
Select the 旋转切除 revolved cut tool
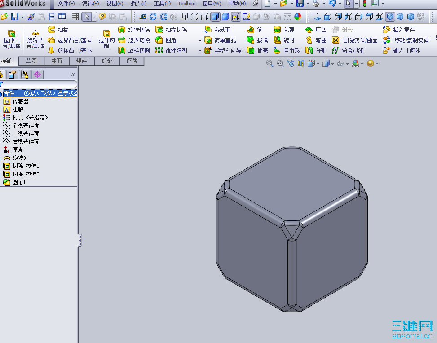(x=134, y=30)
